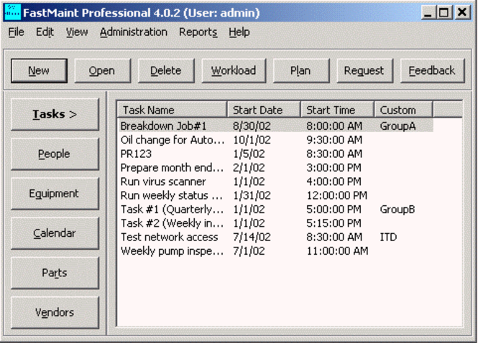Click the 10/1/02 start date cell
This screenshot has height=343, width=478.
point(252,140)
